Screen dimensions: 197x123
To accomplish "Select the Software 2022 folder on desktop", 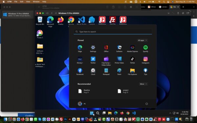I will pyautogui.click(x=40, y=49).
